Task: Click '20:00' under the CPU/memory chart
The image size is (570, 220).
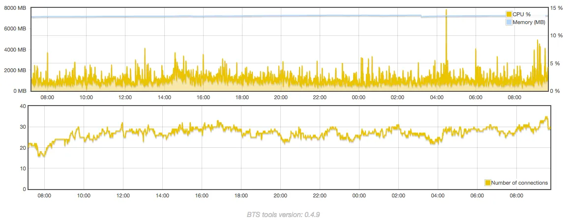Action: [x=281, y=97]
